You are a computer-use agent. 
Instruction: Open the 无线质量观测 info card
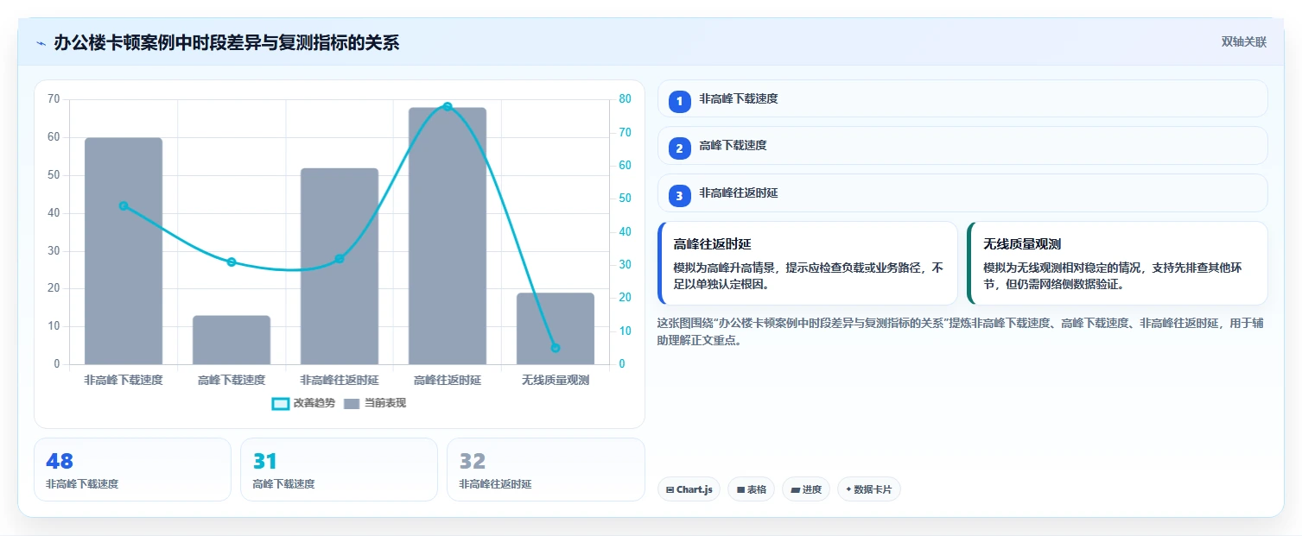1118,263
